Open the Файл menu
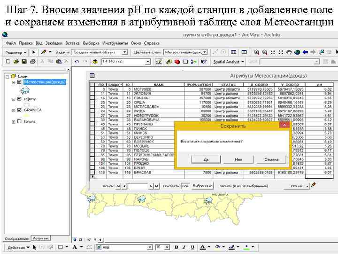Image resolution: width=338 pixels, height=254 pixels. click(x=11, y=43)
